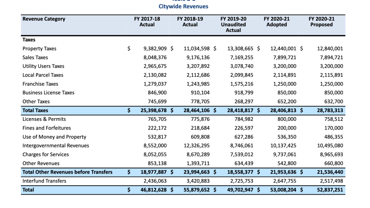Select the FY 2018-19 Actual column header
This screenshot has width=370, height=208.
[x=190, y=22]
